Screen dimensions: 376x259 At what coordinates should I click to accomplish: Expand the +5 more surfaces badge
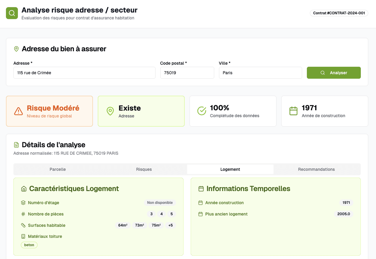[170, 225]
